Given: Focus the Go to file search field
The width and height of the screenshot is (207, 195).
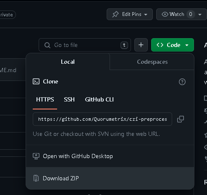Looking at the screenshot, I should [85, 45].
